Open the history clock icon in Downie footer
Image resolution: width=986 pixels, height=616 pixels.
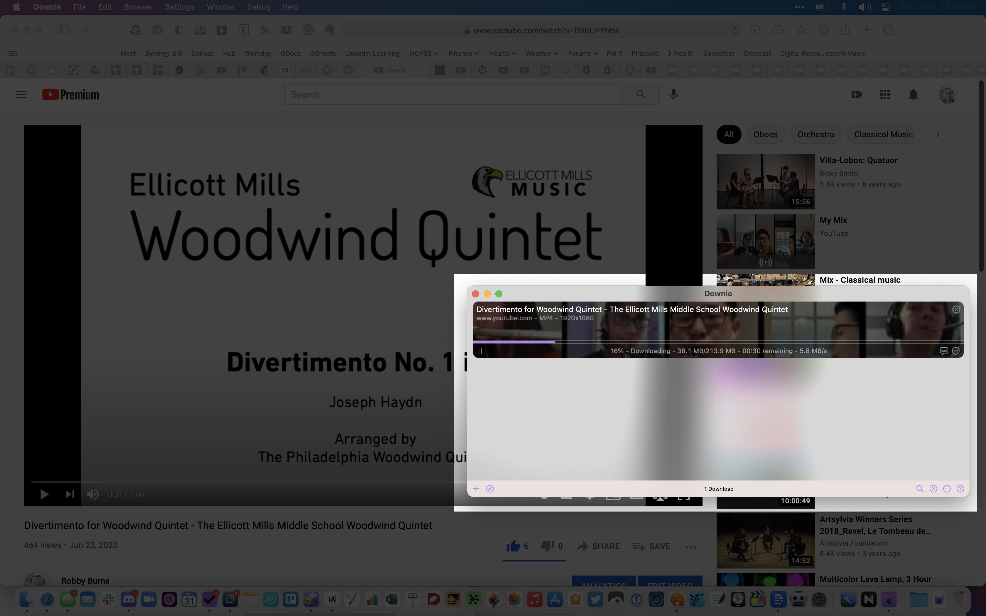click(x=947, y=488)
